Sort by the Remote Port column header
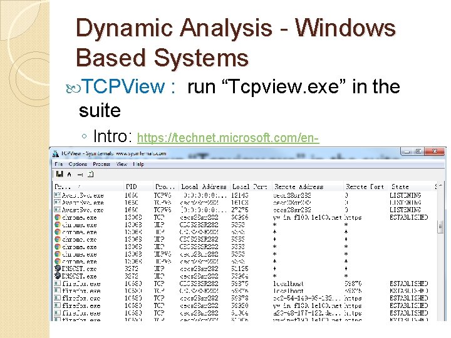Screen dimensions: 451x338 [365, 187]
